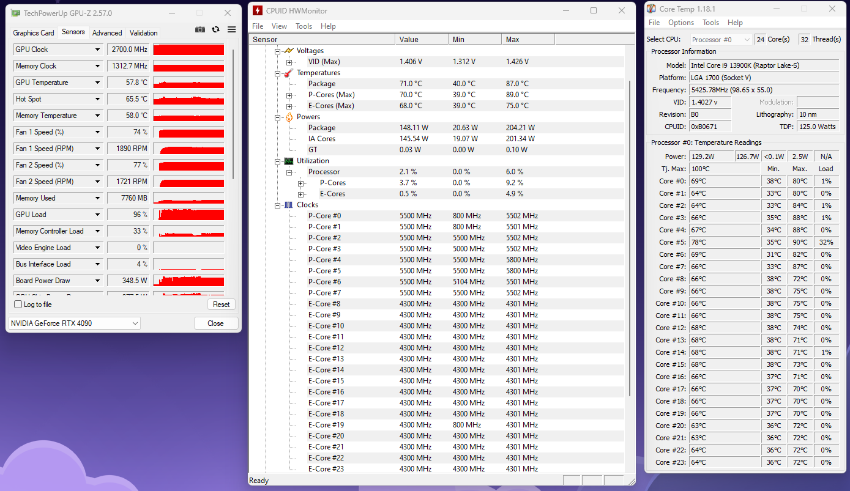The image size is (850, 491).
Task: Click the Tj. Max 100°C field
Action: click(x=724, y=169)
